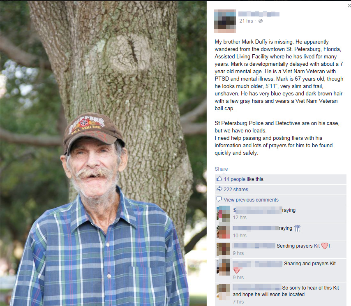Click the missing man photo

pos(103,153)
